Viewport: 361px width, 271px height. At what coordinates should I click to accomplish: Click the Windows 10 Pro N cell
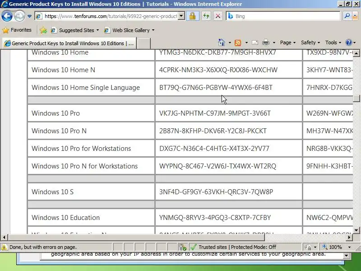point(91,131)
